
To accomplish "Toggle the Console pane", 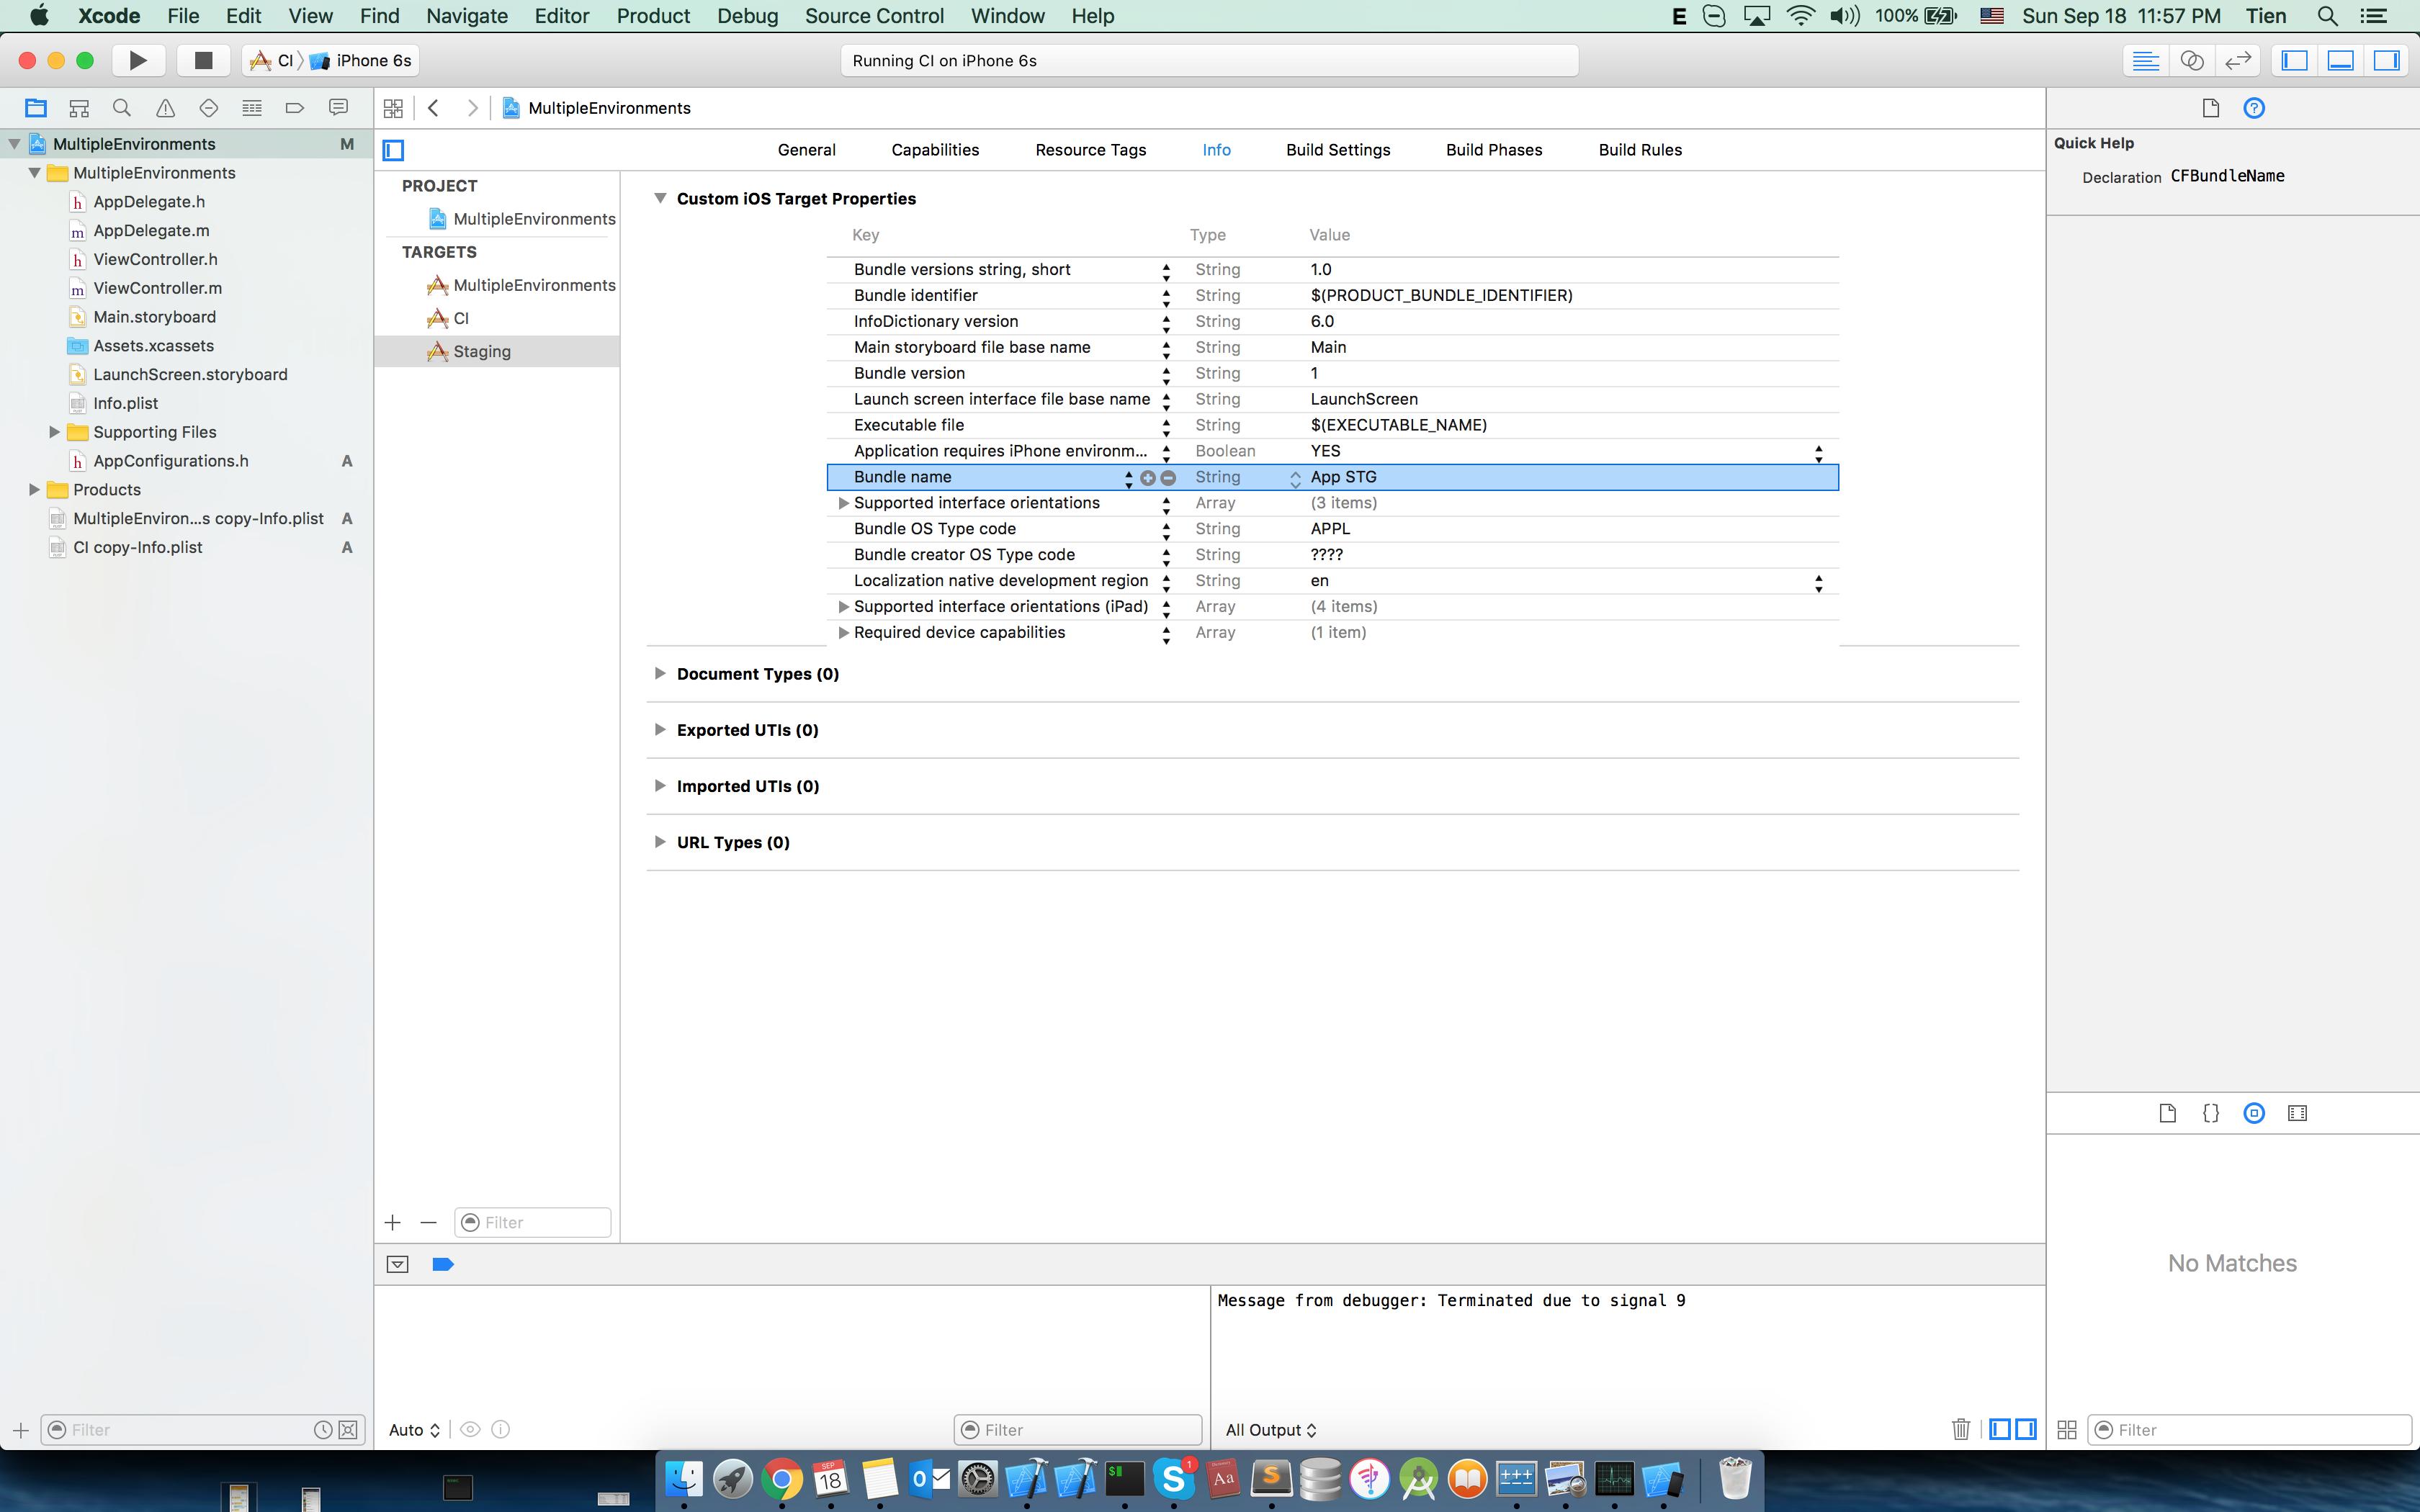I will (x=2026, y=1429).
